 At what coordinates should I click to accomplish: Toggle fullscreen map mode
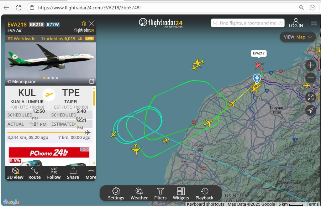[311, 97]
